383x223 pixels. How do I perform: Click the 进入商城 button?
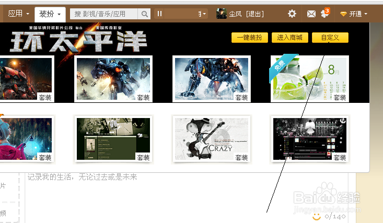coord(290,38)
